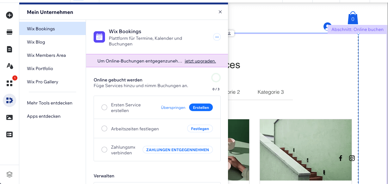This screenshot has width=388, height=184.
Task: Close the Mein Unternehmen panel
Action: coord(220,12)
